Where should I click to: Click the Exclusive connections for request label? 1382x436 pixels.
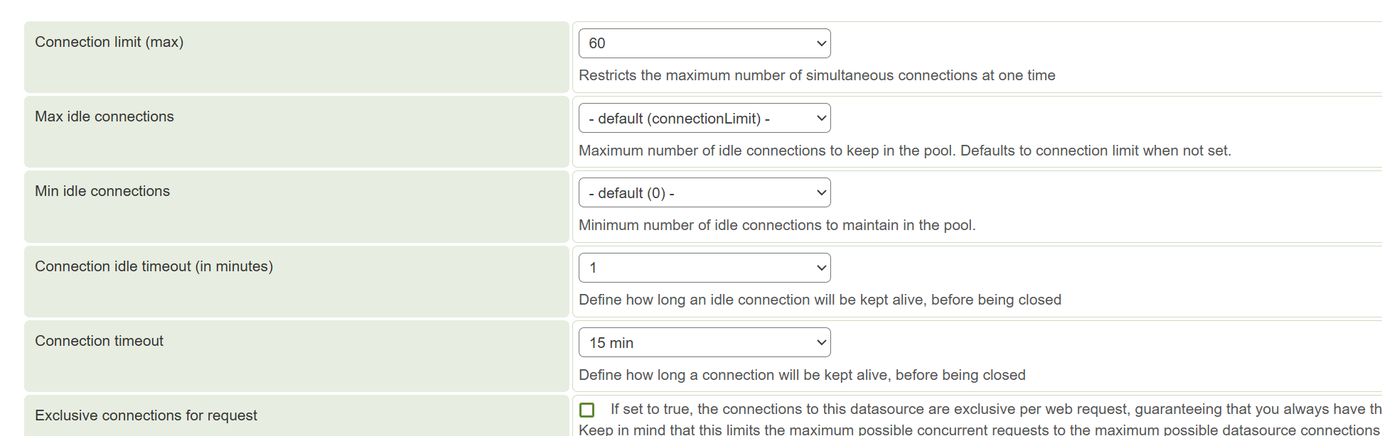tap(146, 415)
